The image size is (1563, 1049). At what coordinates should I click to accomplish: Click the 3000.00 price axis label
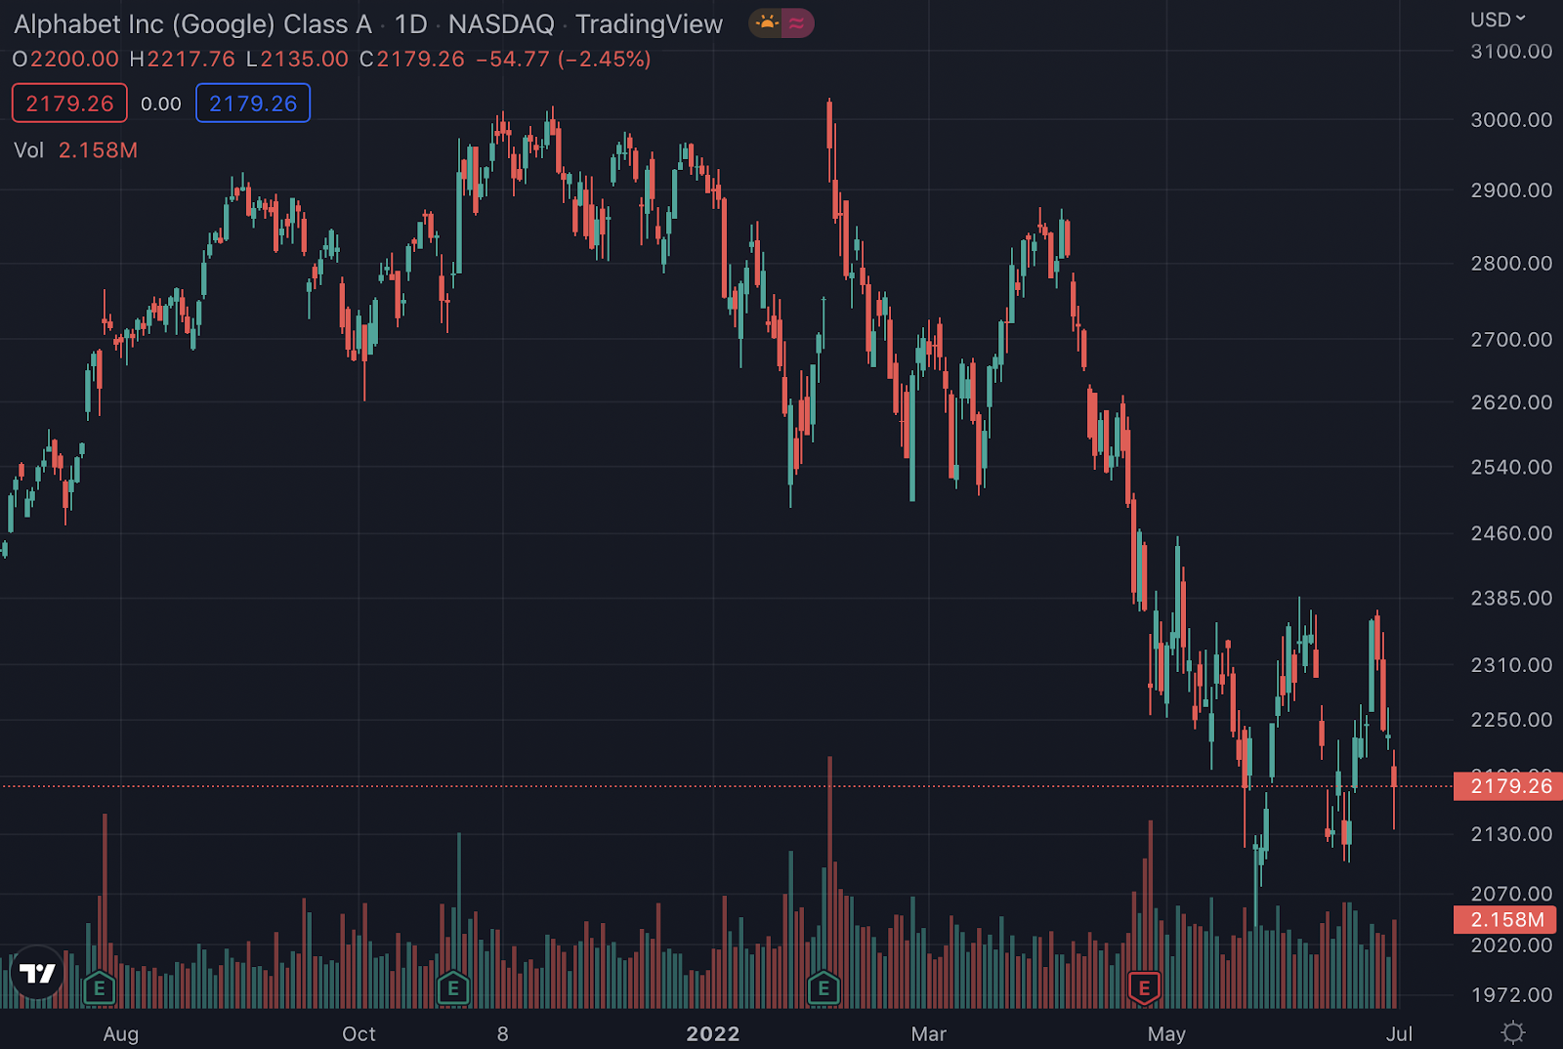click(x=1511, y=120)
